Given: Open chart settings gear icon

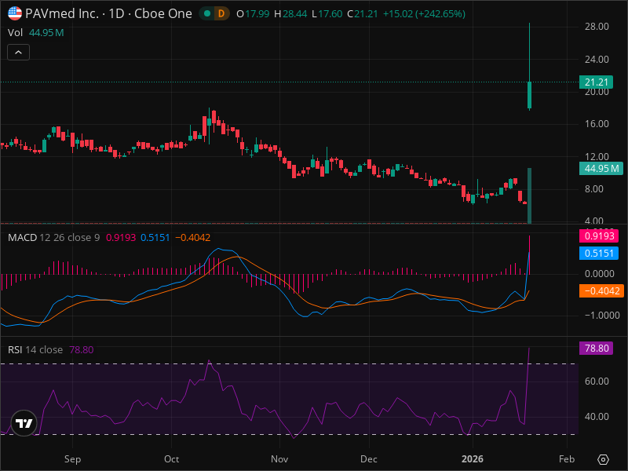Looking at the screenshot, I should point(603,459).
